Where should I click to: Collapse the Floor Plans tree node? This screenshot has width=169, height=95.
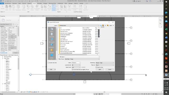point(3,58)
